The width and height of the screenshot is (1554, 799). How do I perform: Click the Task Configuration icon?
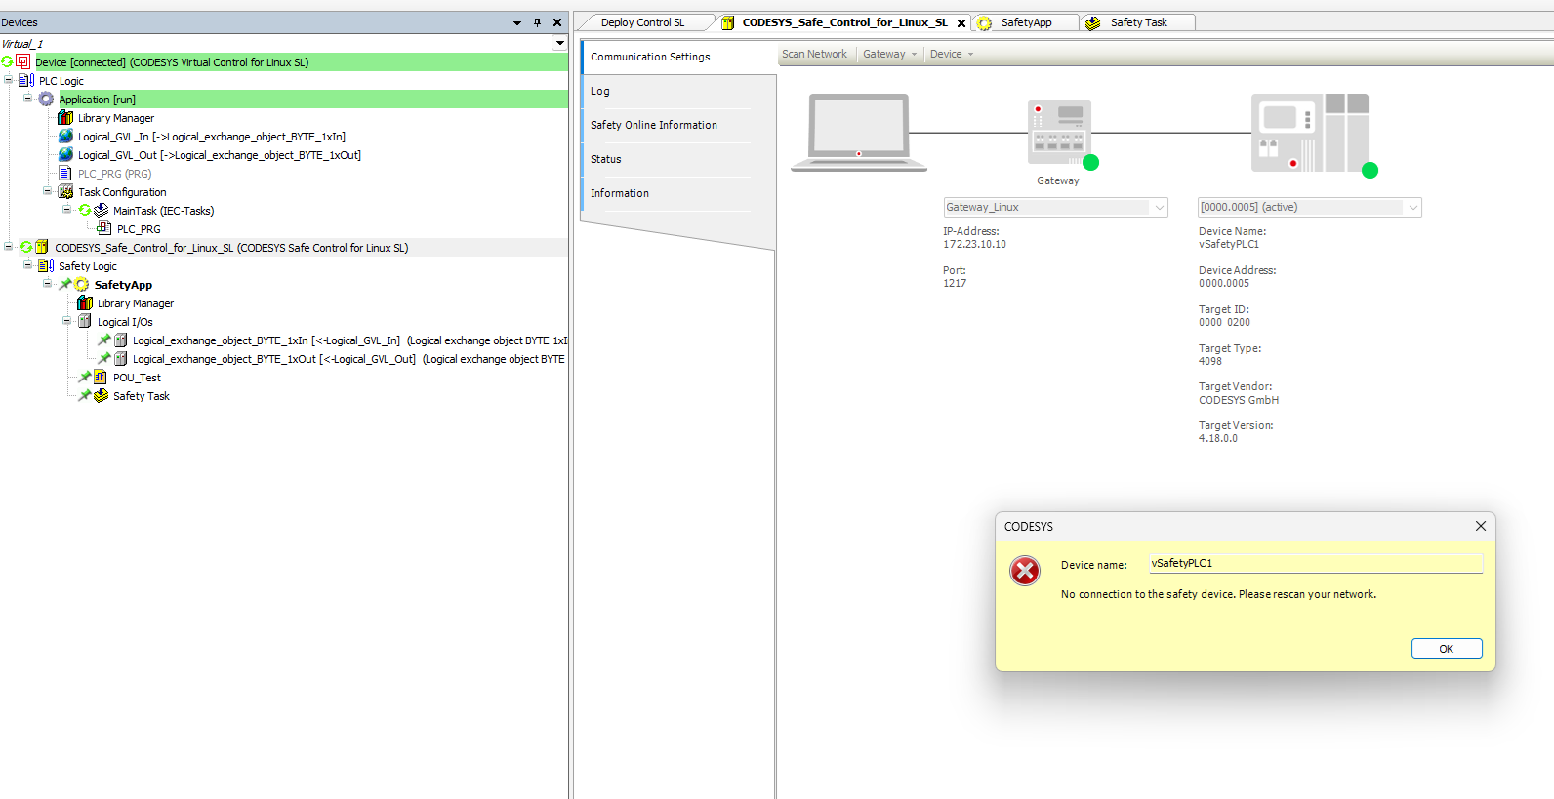65,192
